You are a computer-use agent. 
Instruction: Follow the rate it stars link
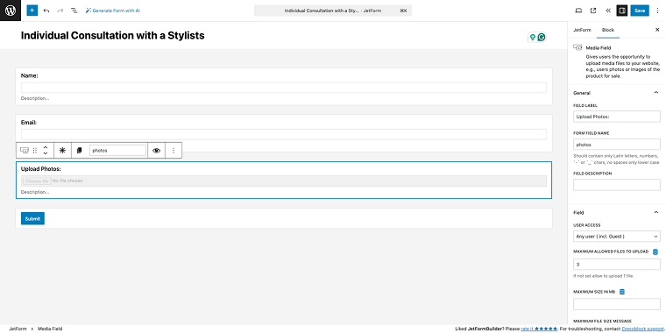coord(539,329)
